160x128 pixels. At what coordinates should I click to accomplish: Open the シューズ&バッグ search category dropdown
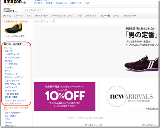(x=33, y=10)
